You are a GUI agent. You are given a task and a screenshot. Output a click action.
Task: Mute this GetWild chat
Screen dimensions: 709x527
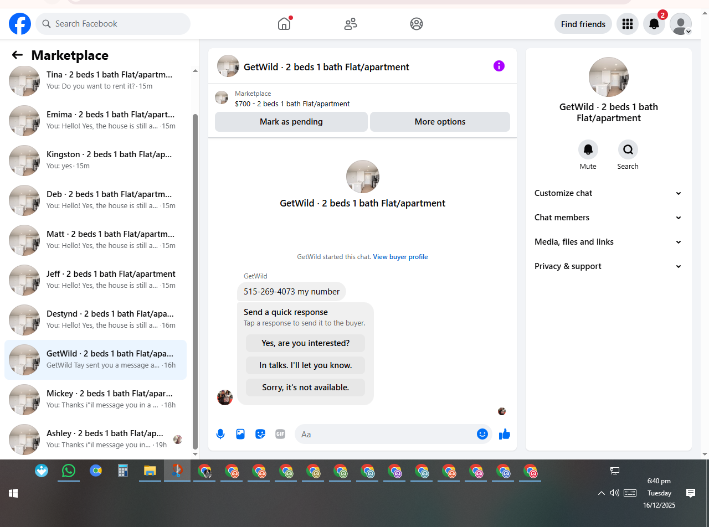pos(588,149)
